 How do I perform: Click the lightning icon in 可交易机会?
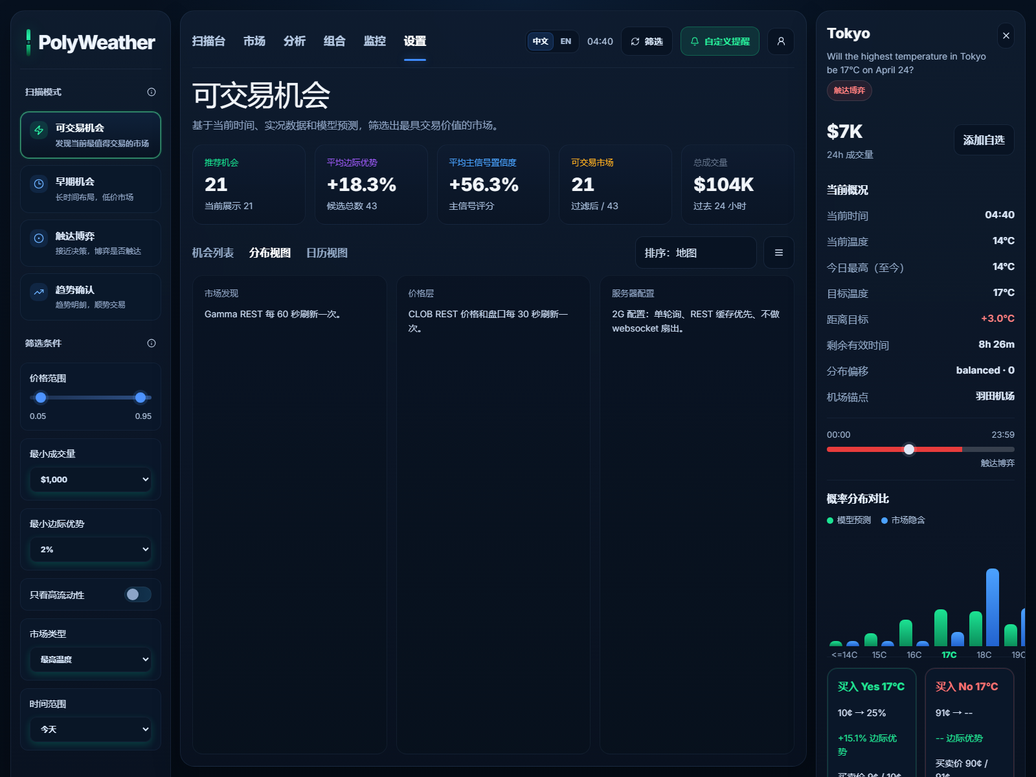[x=39, y=130]
